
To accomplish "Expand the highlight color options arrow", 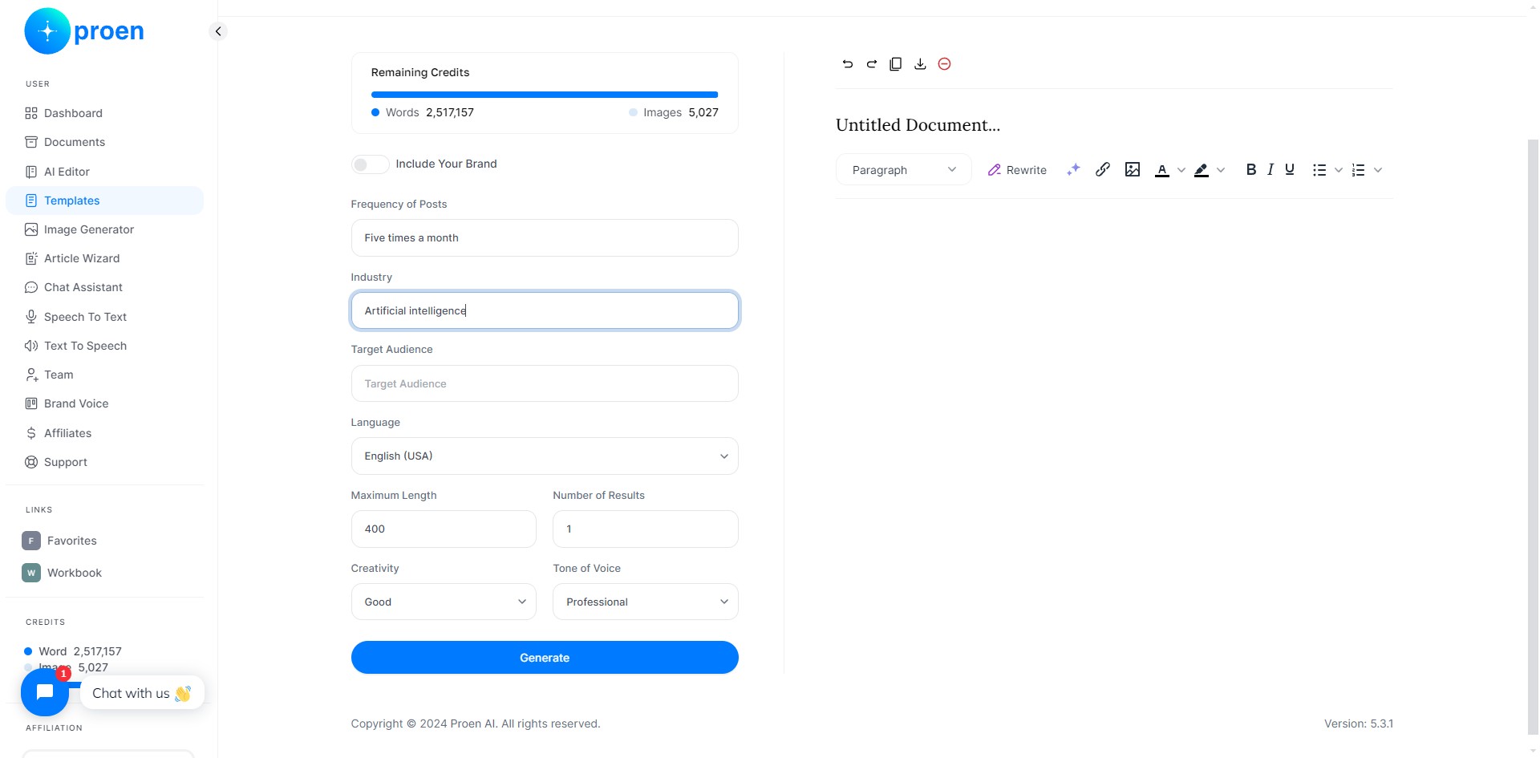I will (x=1221, y=170).
